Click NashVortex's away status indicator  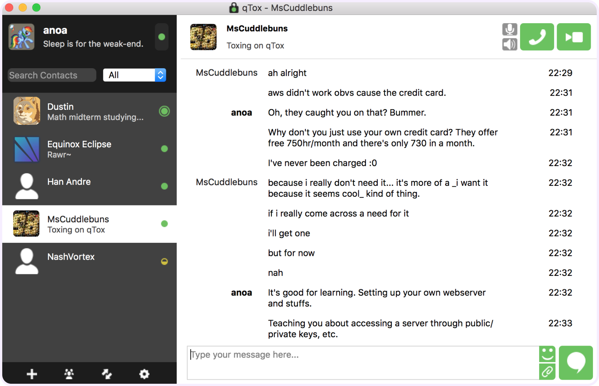coord(164,262)
